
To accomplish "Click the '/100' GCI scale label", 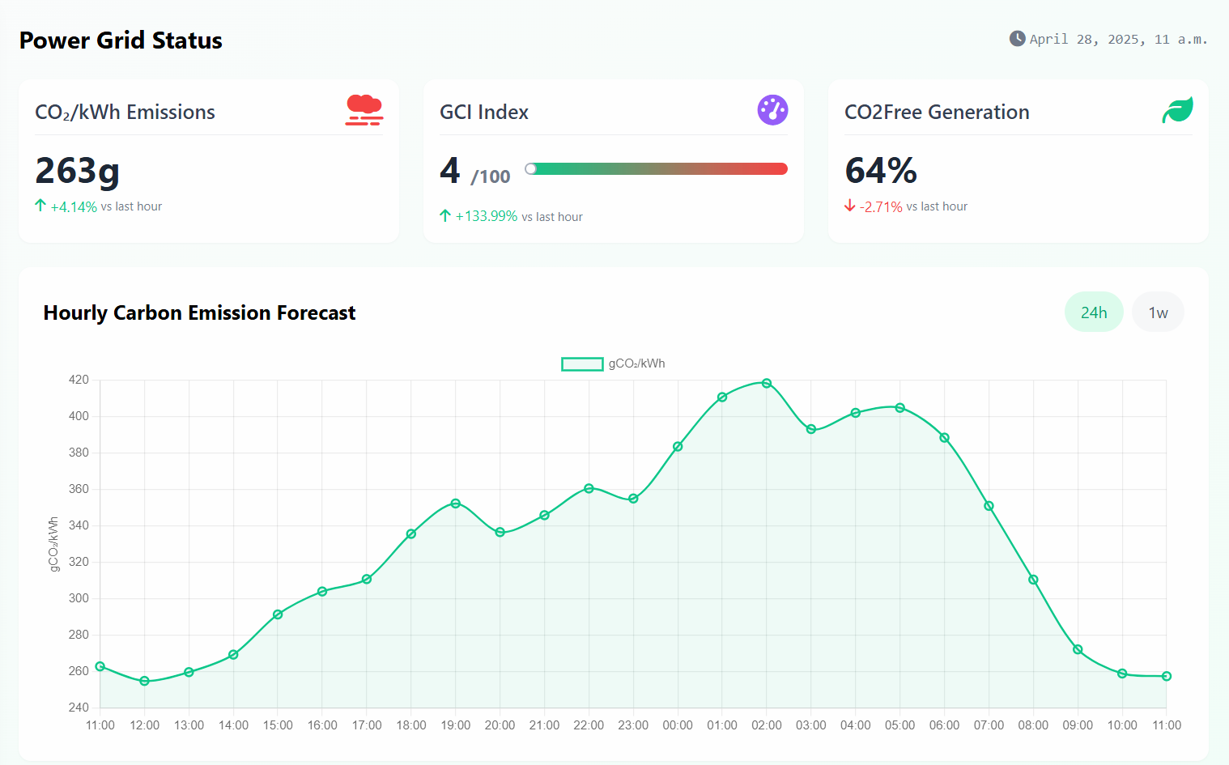I will coord(491,176).
